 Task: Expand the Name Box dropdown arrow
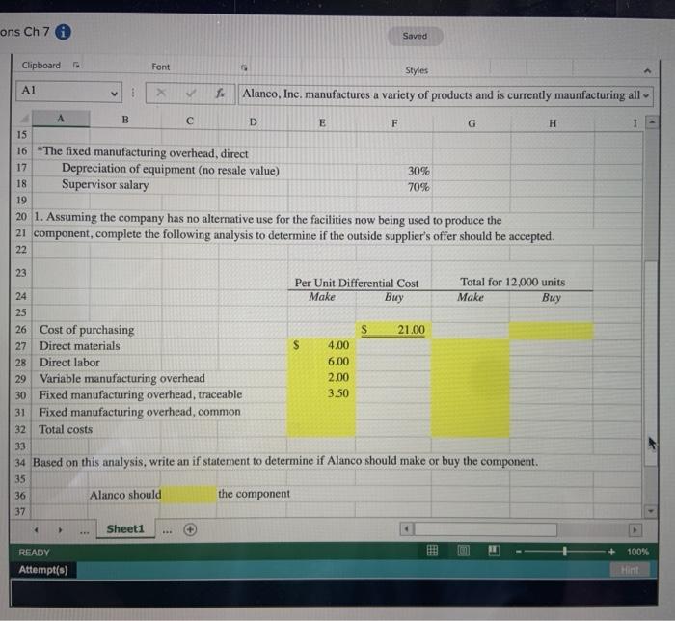[114, 93]
